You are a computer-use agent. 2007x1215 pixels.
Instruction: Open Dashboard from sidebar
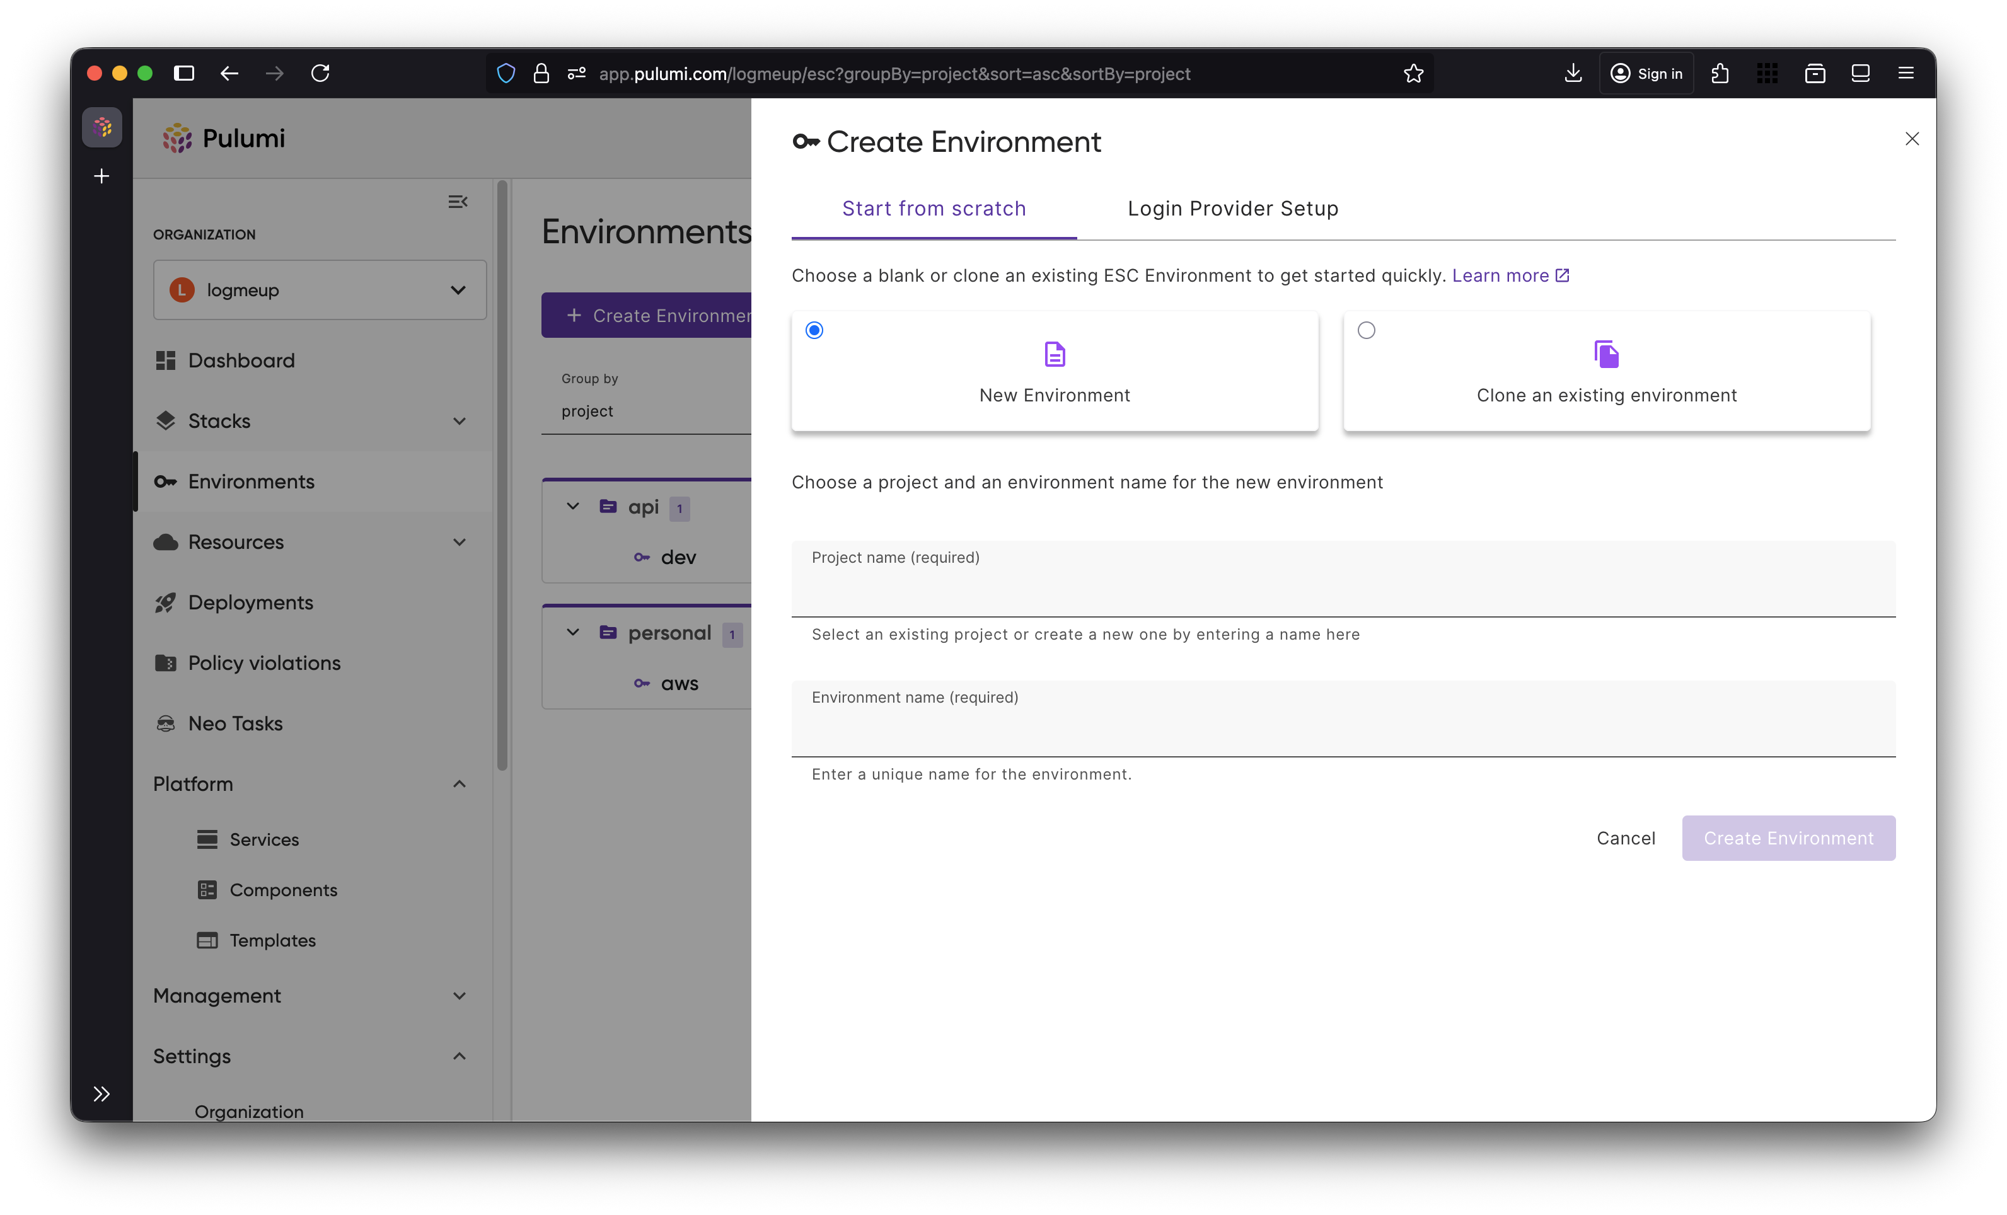coord(241,360)
